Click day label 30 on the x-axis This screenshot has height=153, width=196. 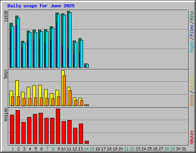178,149
